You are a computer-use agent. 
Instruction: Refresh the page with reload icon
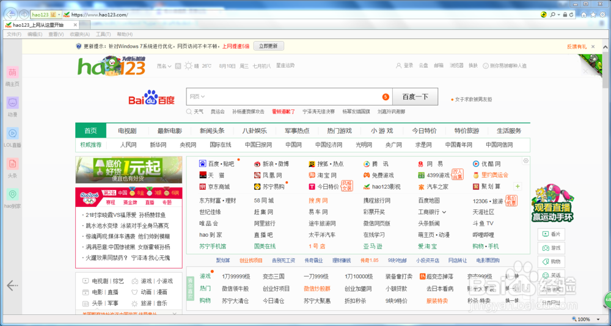(x=571, y=15)
